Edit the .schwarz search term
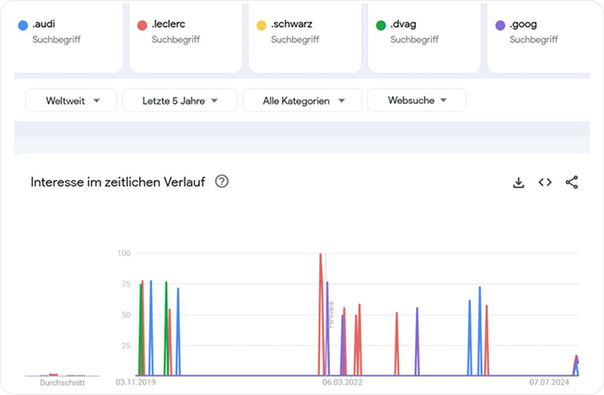This screenshot has width=604, height=395. 291,24
